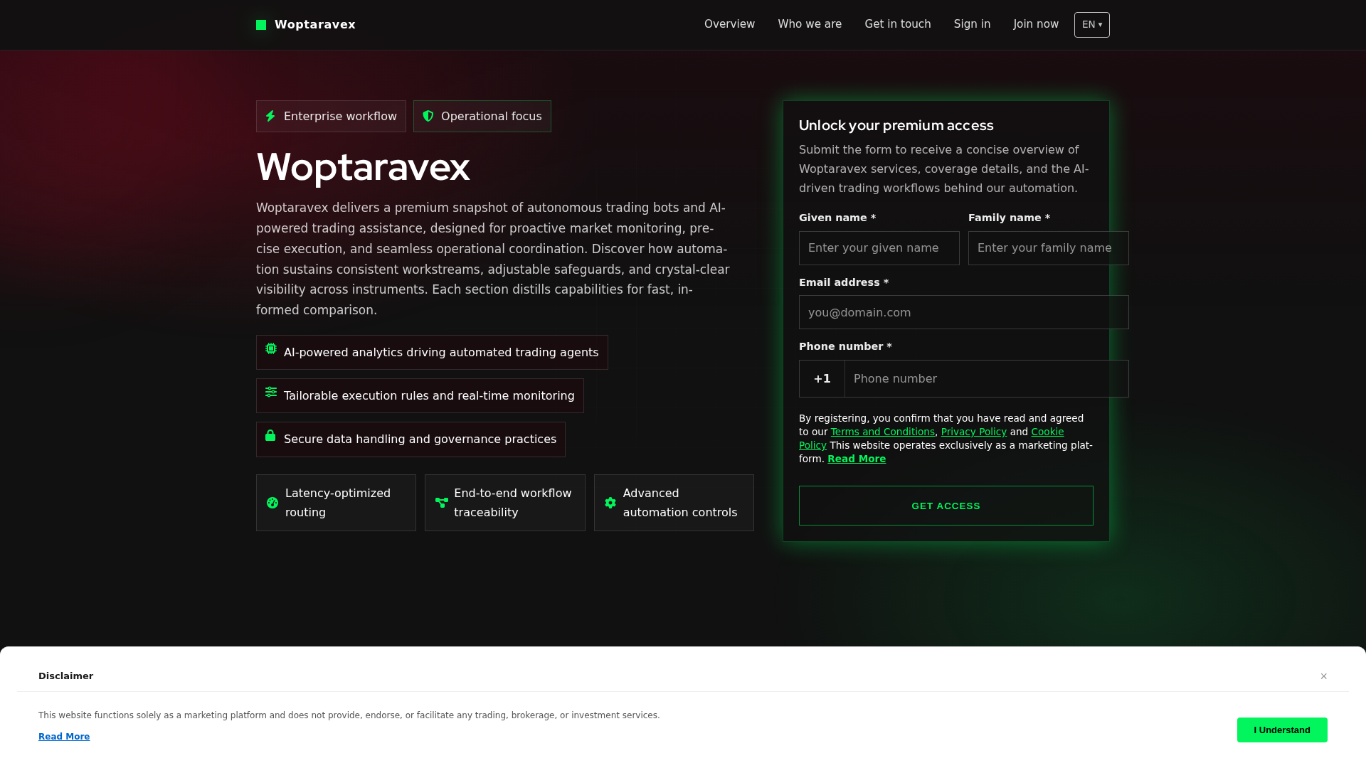Image resolution: width=1366 pixels, height=768 pixels.
Task: Focus the Email address input field
Action: tap(964, 312)
